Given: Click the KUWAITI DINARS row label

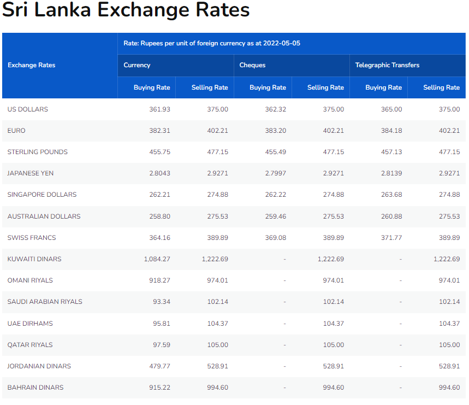Looking at the screenshot, I should [x=34, y=259].
